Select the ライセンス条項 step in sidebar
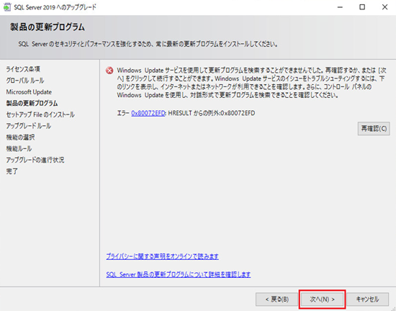 point(23,69)
